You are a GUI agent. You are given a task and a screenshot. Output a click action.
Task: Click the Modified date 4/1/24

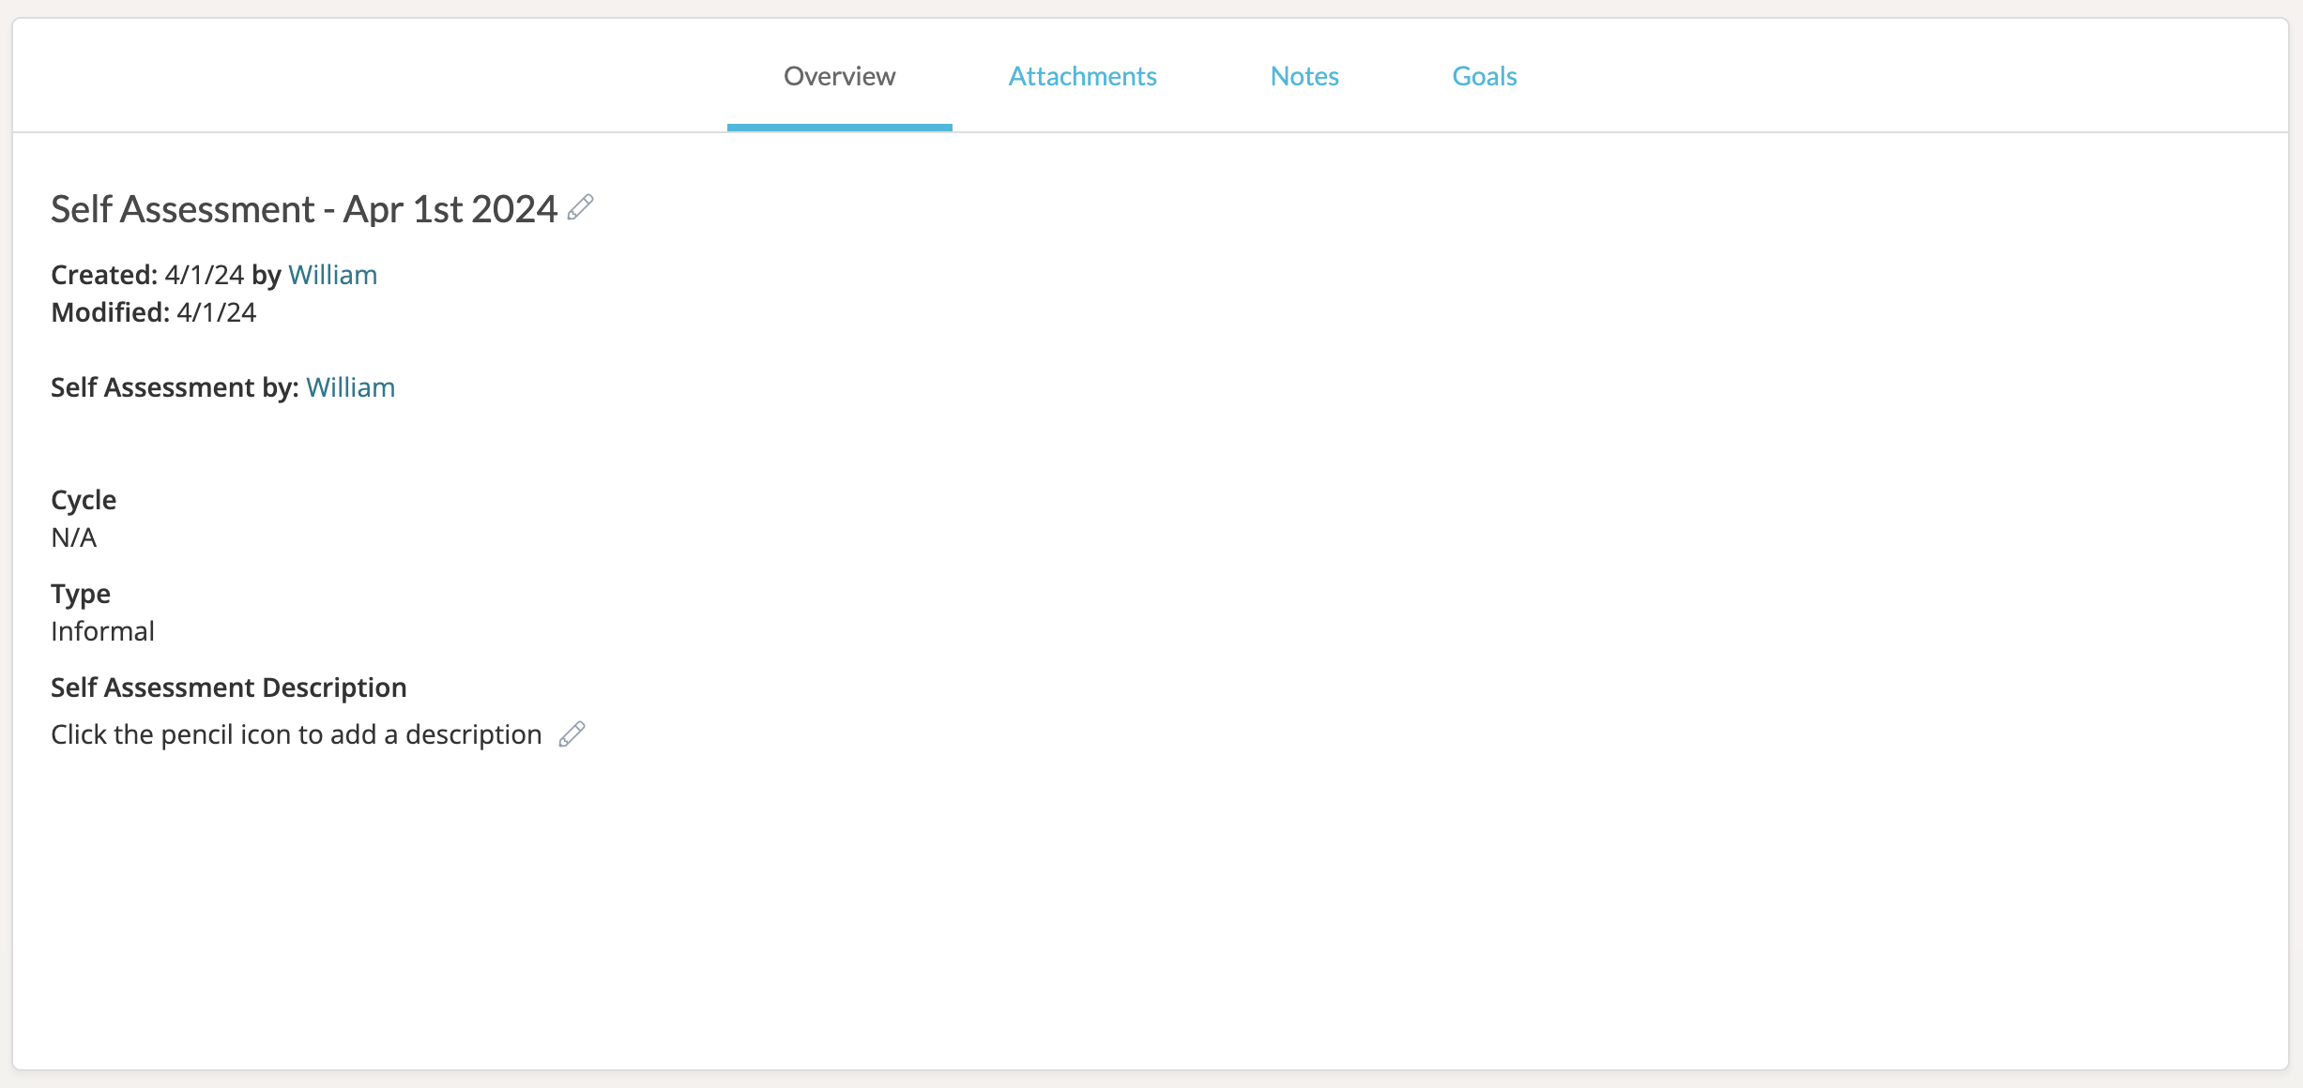pyautogui.click(x=216, y=312)
